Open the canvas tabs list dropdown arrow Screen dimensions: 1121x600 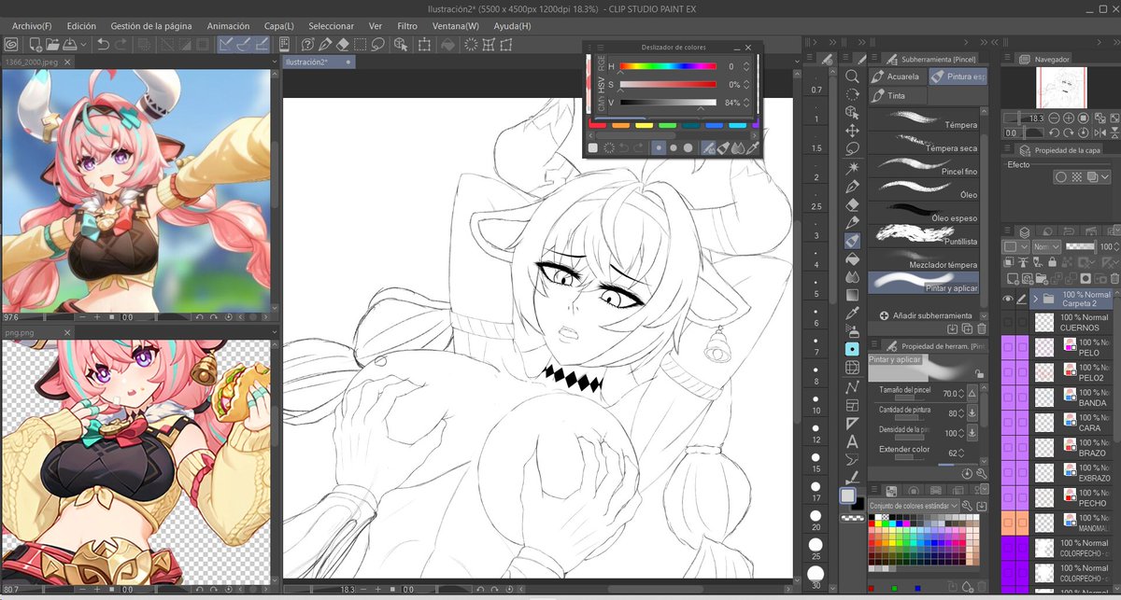(x=795, y=62)
